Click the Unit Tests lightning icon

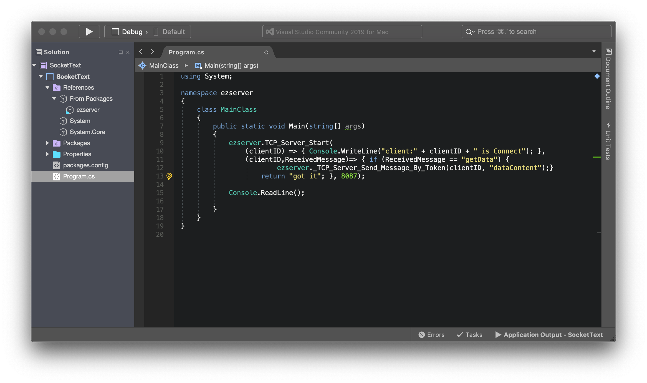[x=608, y=125]
